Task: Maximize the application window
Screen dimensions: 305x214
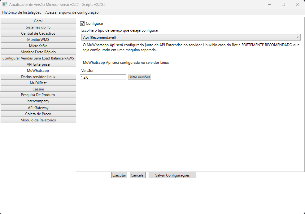Action: pyautogui.click(x=283, y=5)
